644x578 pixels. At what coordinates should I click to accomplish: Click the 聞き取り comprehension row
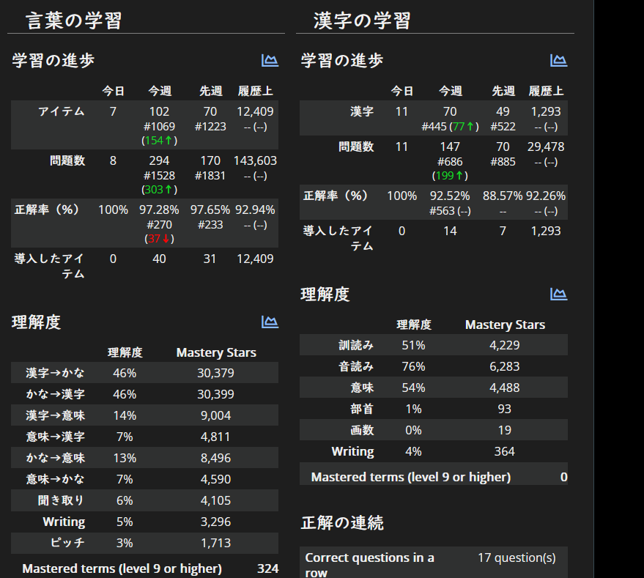tap(144, 500)
